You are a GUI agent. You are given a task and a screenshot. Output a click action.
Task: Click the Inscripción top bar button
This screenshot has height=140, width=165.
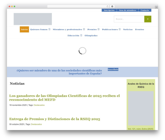coord(109,10)
